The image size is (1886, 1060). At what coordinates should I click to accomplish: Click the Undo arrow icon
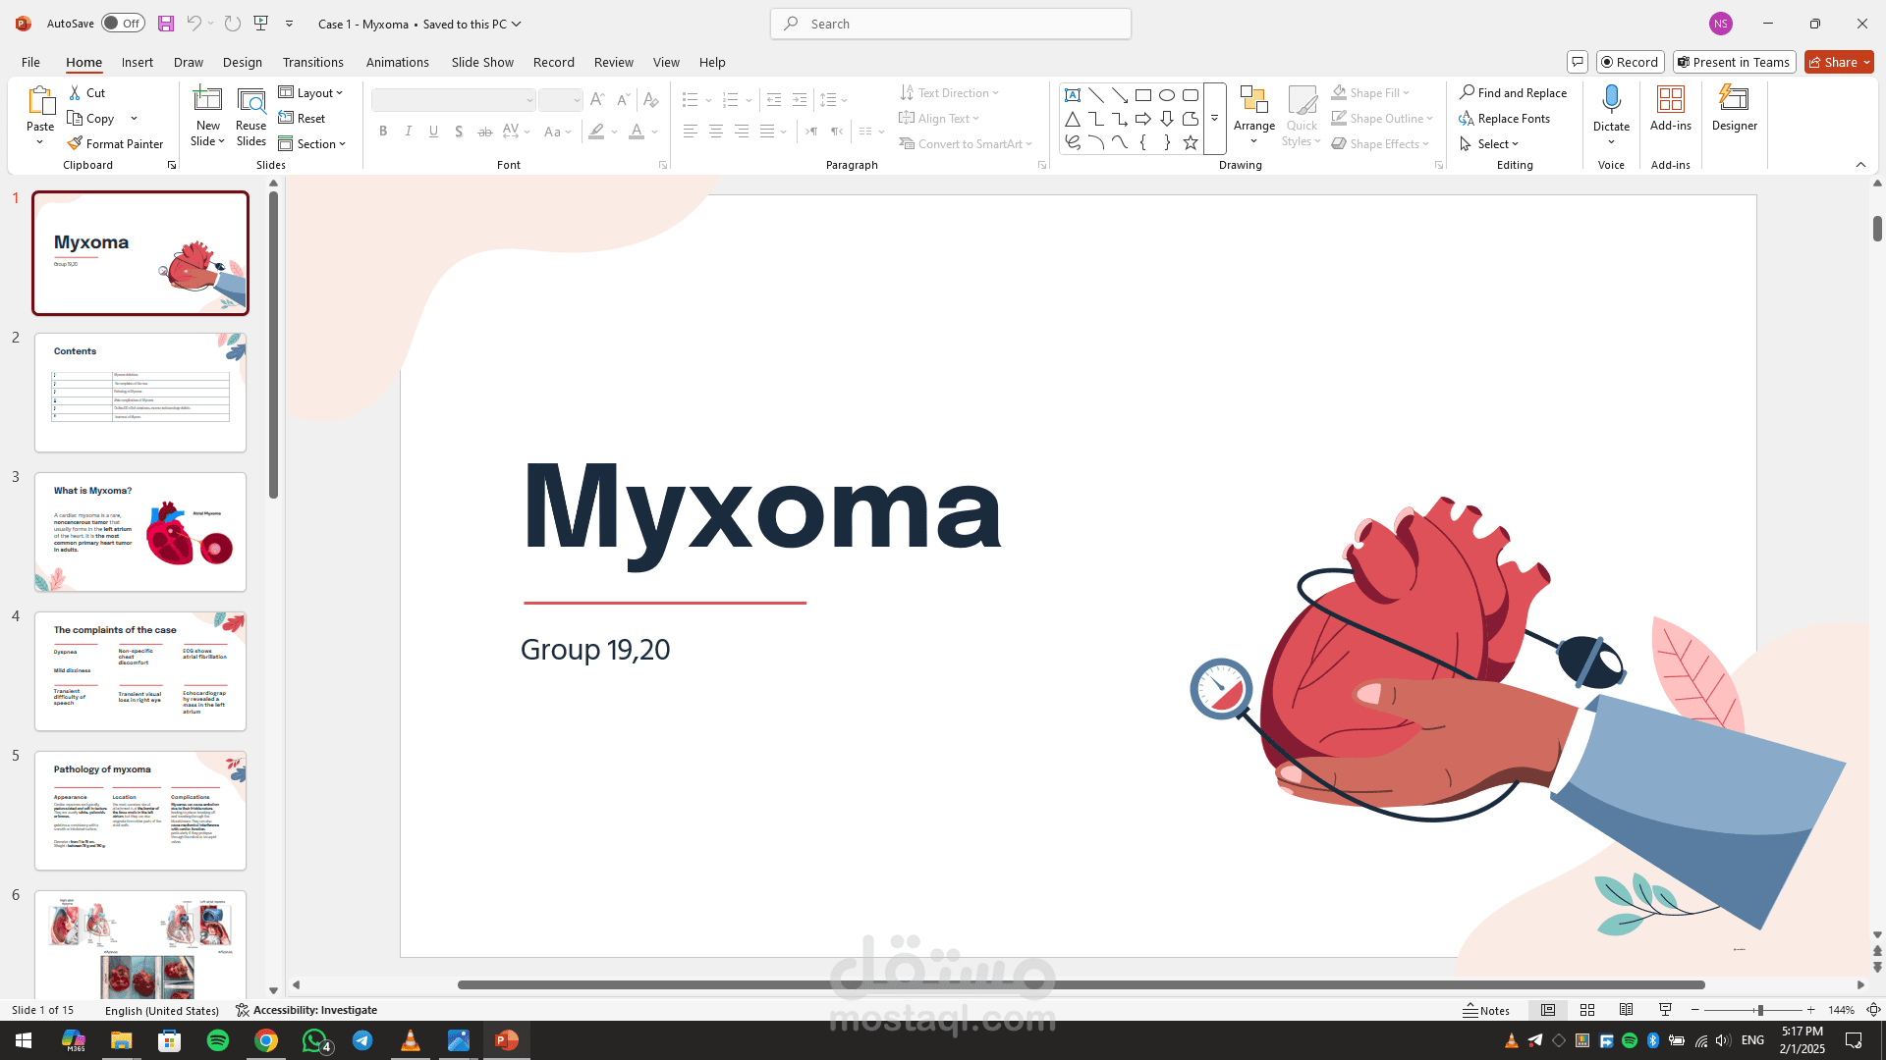tap(194, 24)
